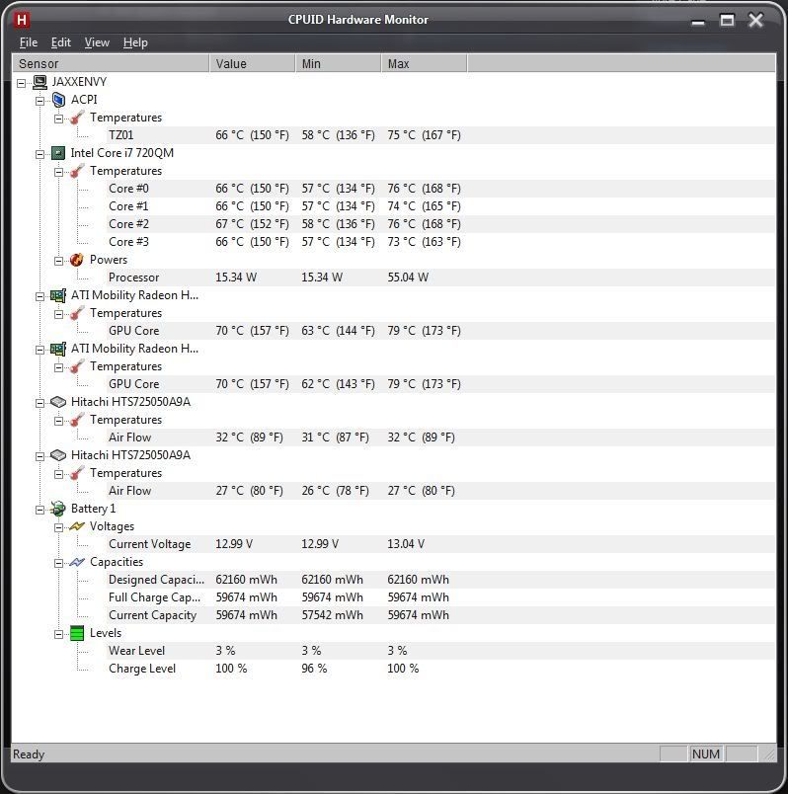This screenshot has width=788, height=794.
Task: Click the Hitachi drive icon above the 32 °C Air Flow
Action: [x=58, y=402]
